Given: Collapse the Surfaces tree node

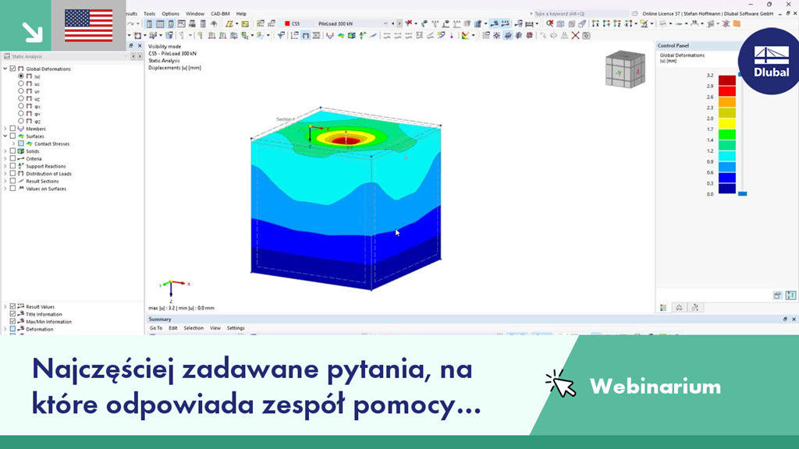Looking at the screenshot, I should click(5, 136).
